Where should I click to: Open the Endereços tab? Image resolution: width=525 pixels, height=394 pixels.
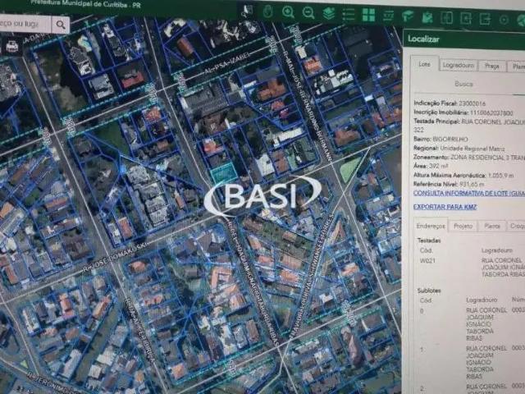431,227
